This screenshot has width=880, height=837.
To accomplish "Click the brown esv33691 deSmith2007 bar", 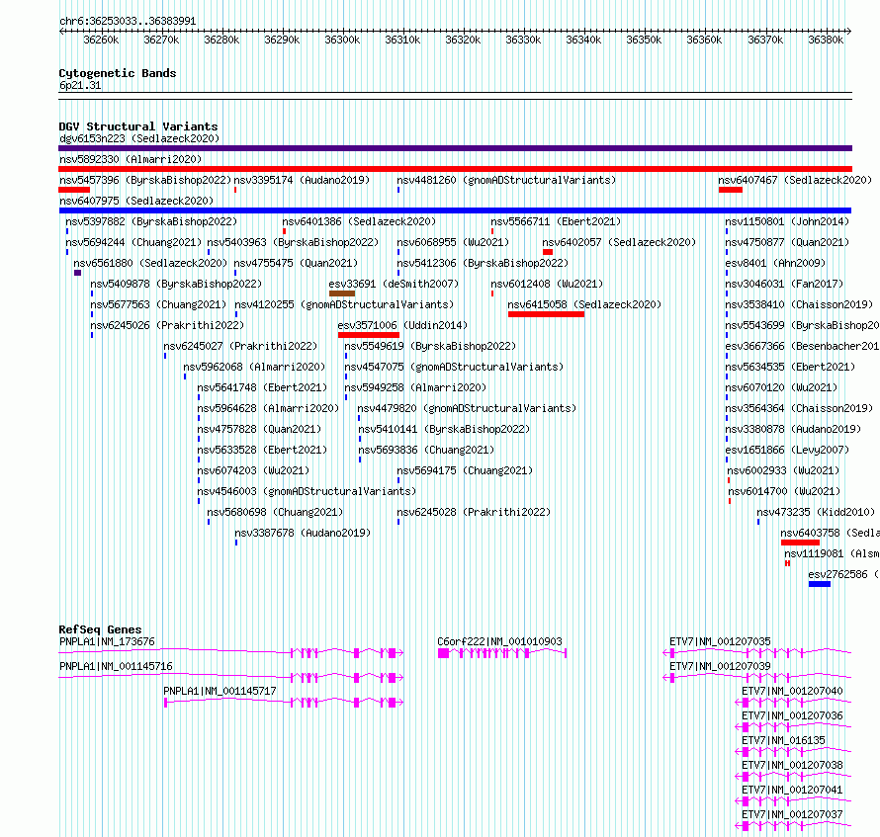I will point(342,293).
